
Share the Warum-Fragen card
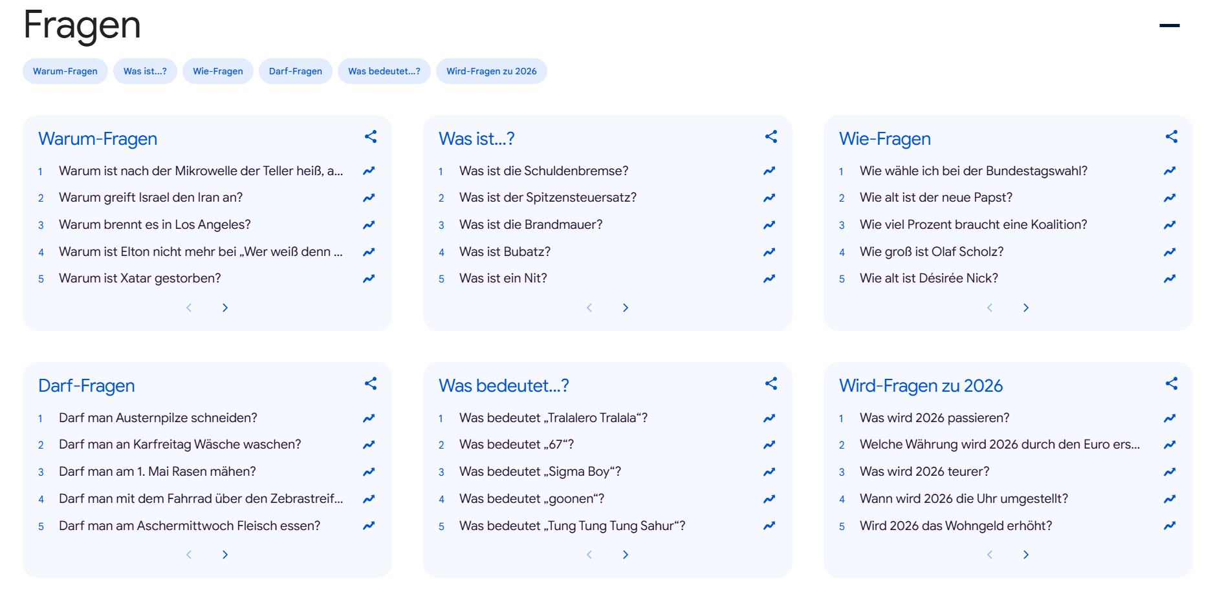tap(370, 136)
